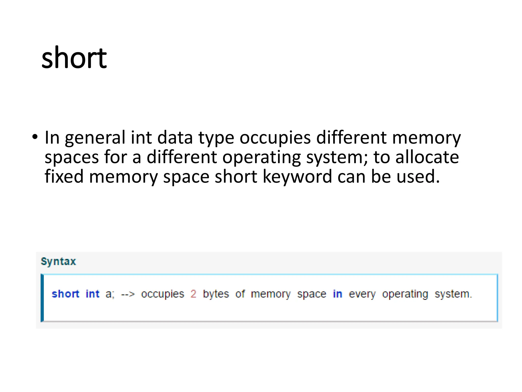Image resolution: width=522 pixels, height=392 pixels.
Task: Click "fixed memory space" in the last line
Action: point(127,177)
